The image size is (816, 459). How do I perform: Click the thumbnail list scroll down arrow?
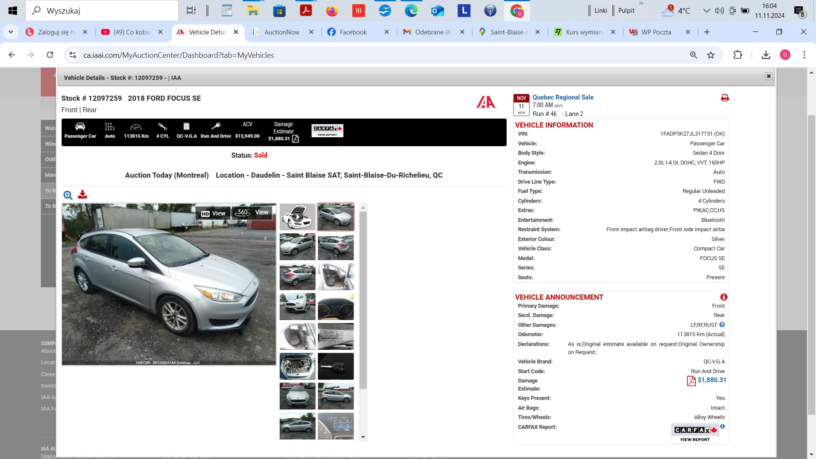pos(363,437)
